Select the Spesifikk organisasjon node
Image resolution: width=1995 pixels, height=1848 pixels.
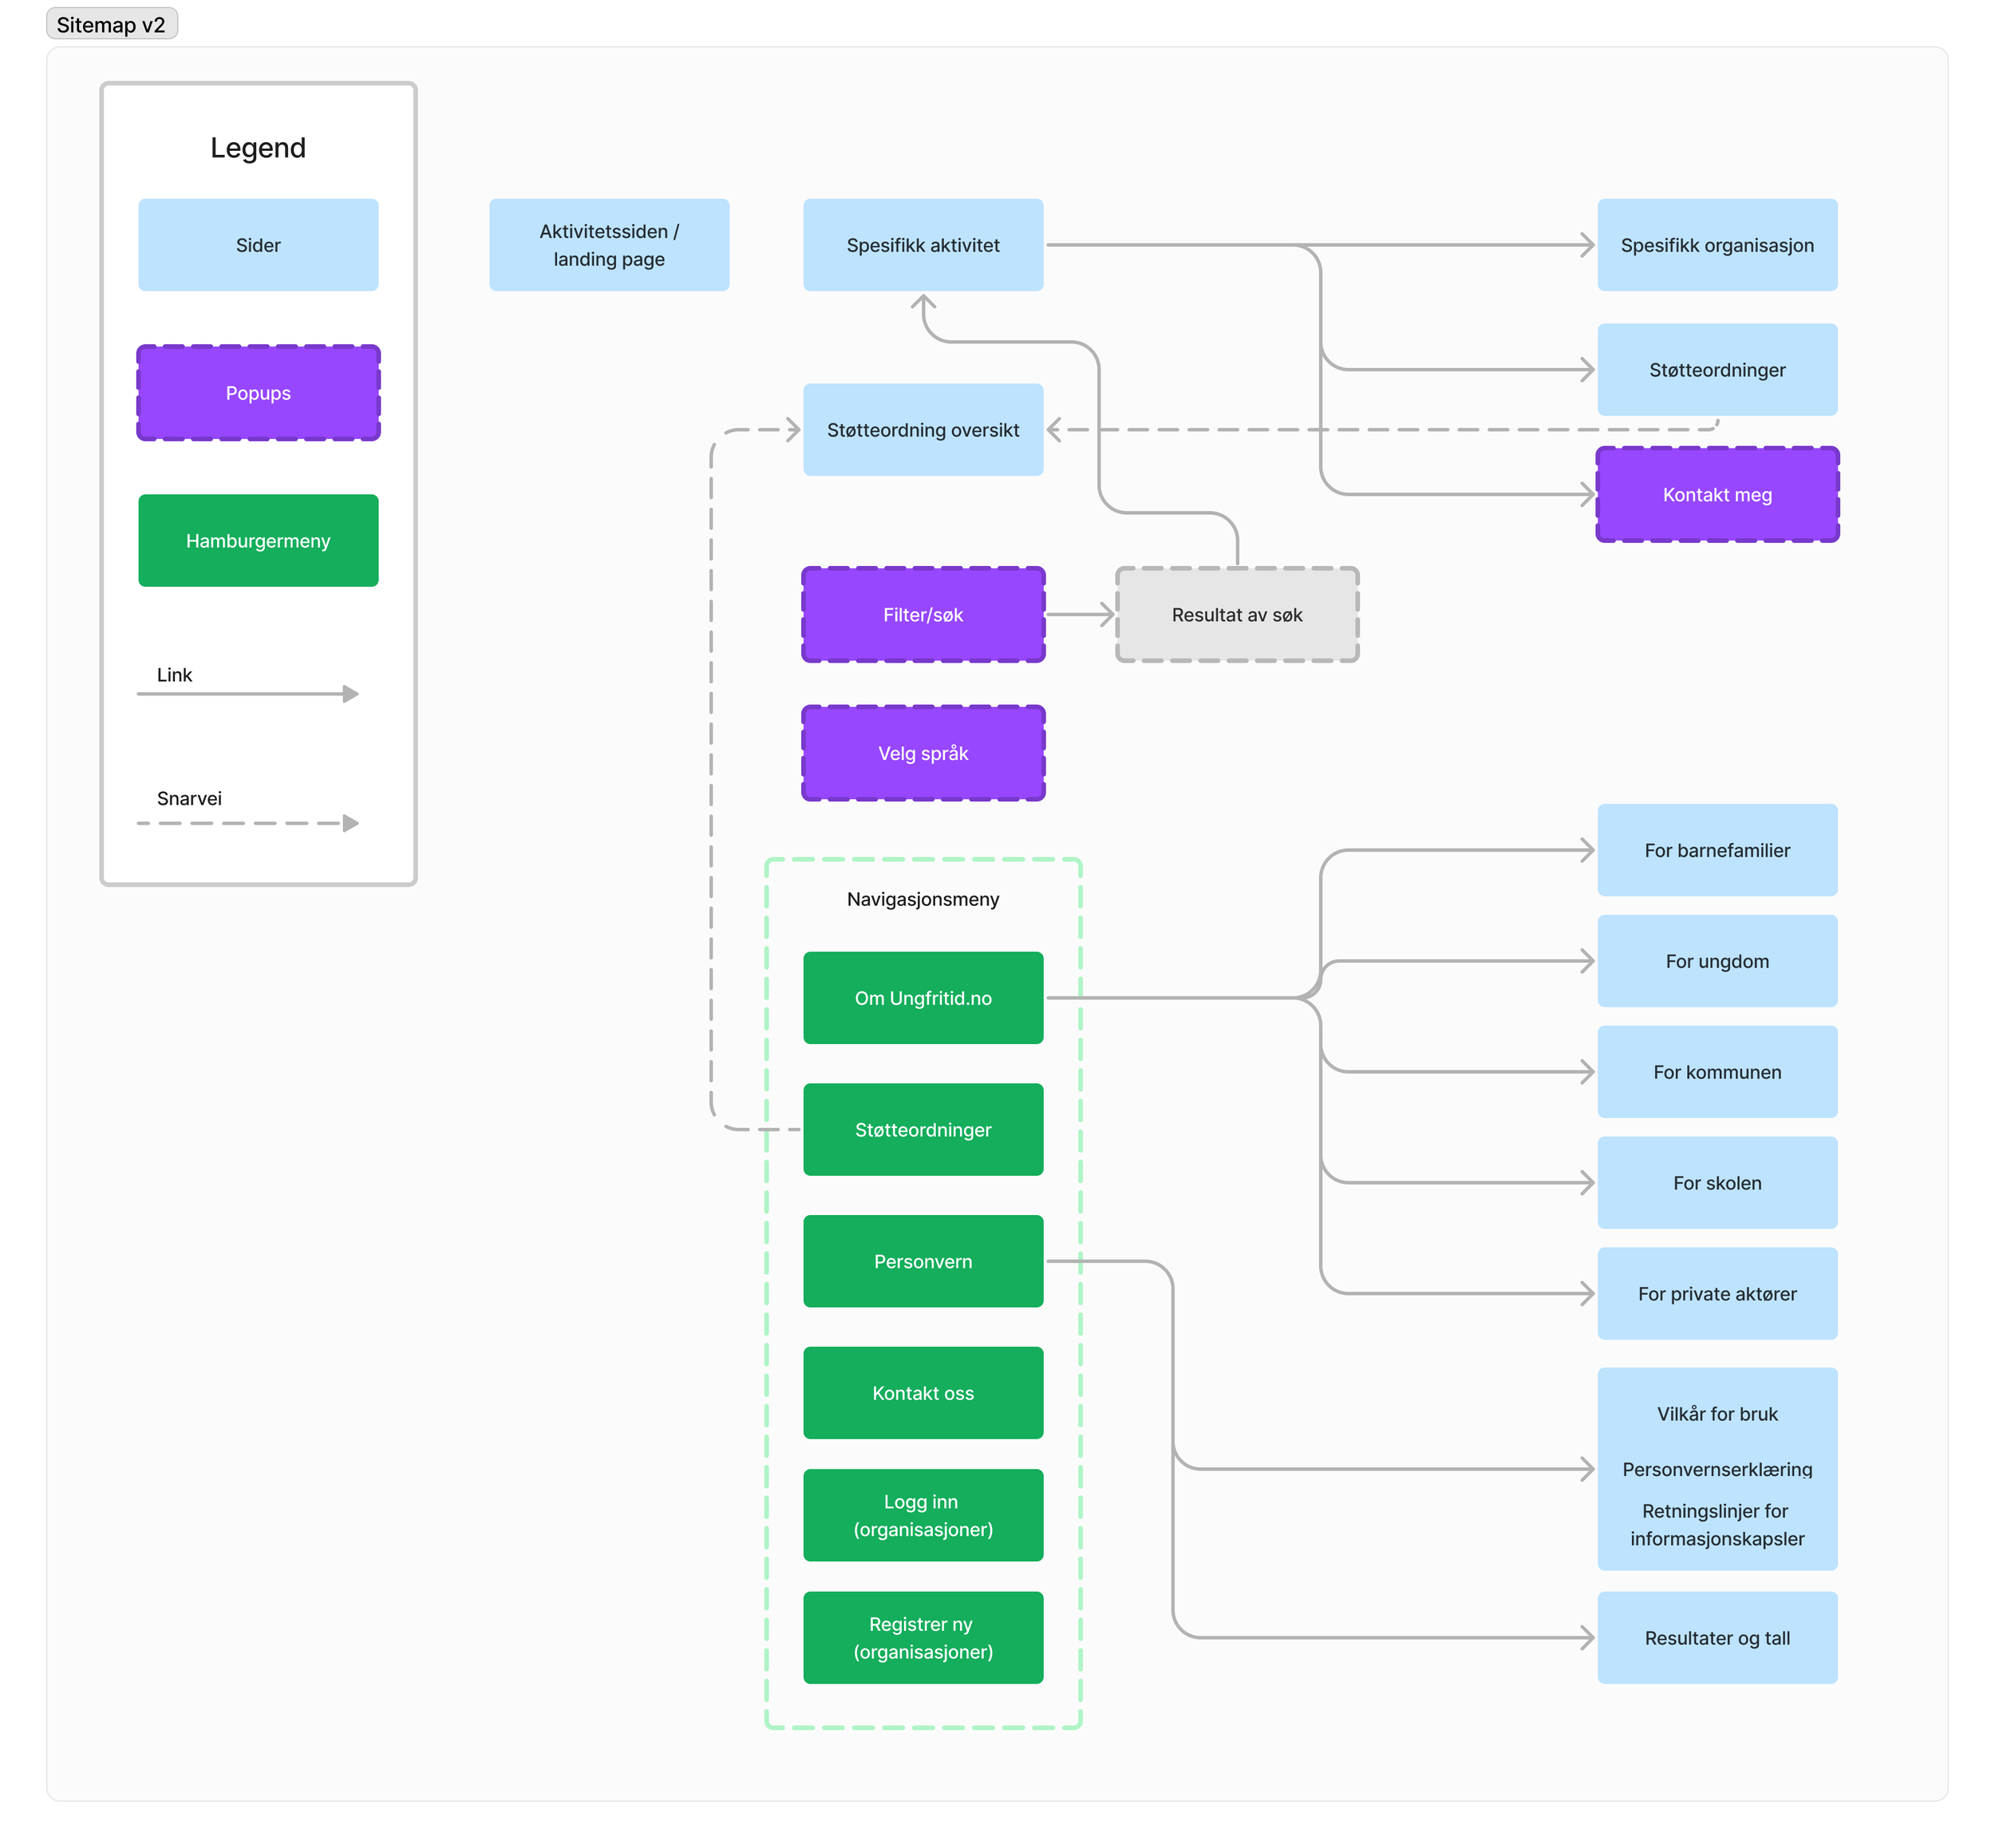tap(1717, 244)
